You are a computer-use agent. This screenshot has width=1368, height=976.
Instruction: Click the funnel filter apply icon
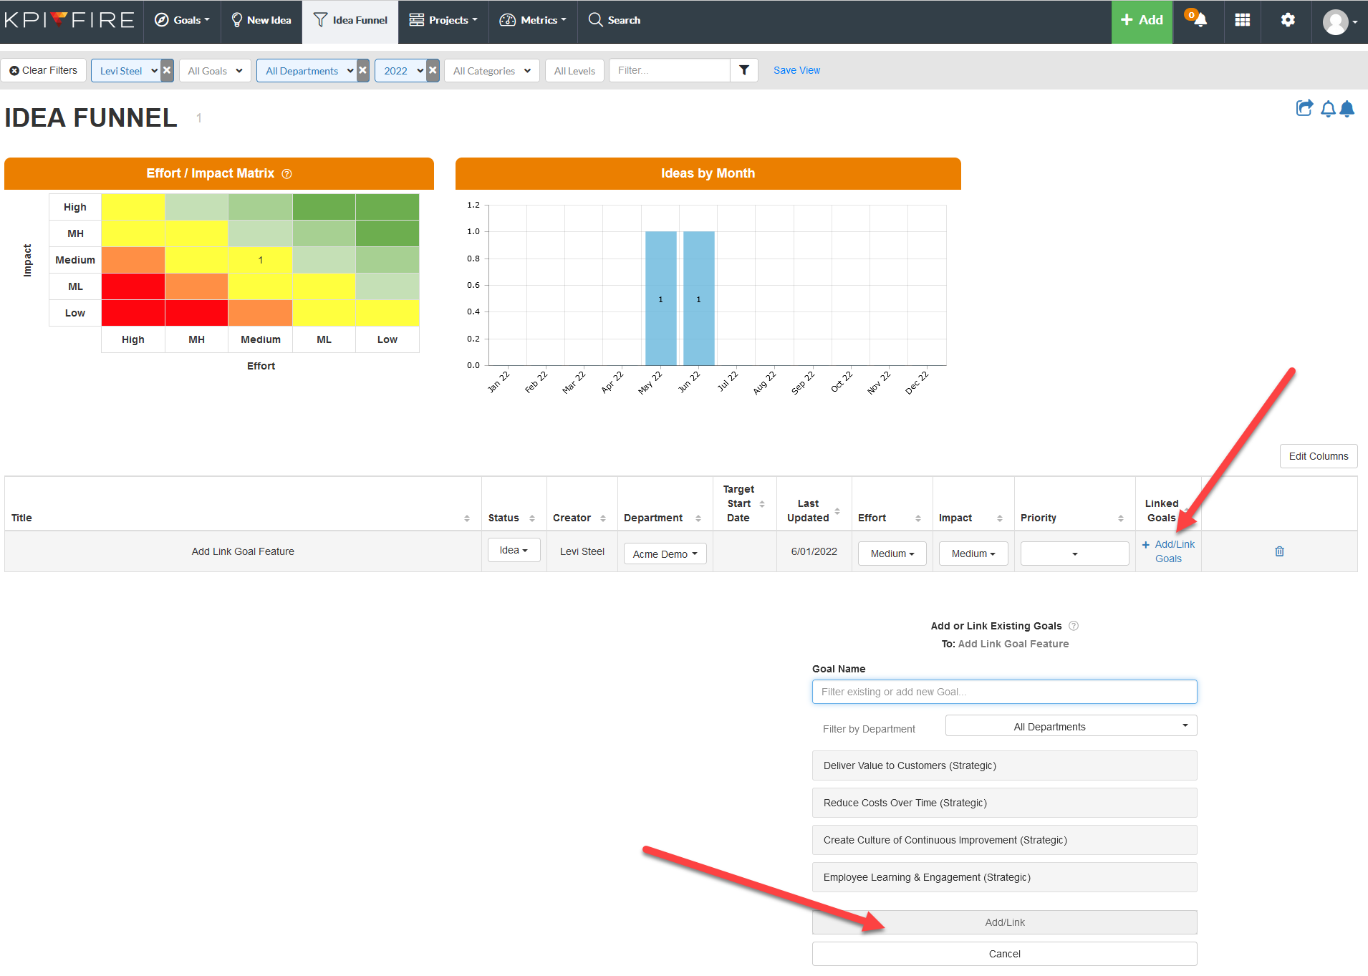[744, 70]
